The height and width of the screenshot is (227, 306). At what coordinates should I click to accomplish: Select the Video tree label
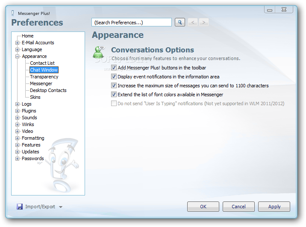27,131
